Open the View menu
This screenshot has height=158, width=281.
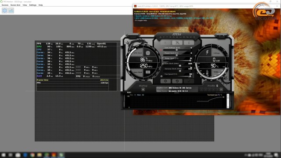25,5
